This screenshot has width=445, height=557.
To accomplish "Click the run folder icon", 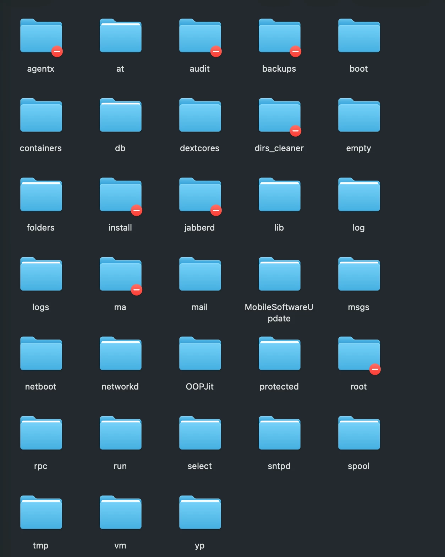I will [121, 433].
